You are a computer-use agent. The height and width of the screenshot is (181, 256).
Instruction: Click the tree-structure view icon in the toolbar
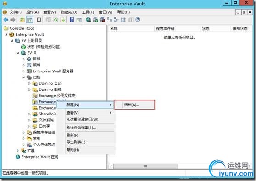click(x=117, y=20)
